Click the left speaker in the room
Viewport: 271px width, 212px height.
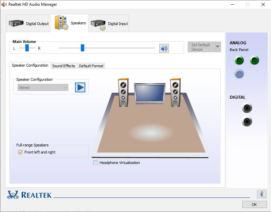pos(123,92)
